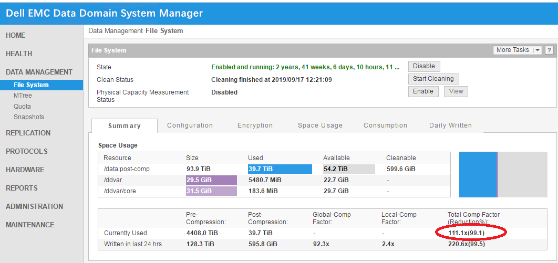Viewport: 558px width, 263px height.
Task: Click the space usage capacity chart
Action: point(503,174)
